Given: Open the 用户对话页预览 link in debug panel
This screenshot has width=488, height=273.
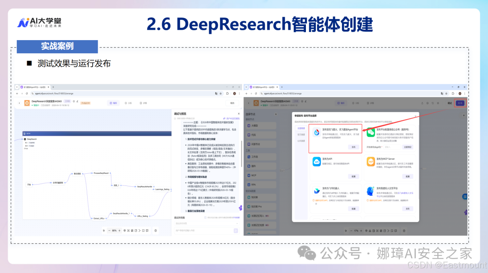Looking at the screenshot, I should tap(231, 119).
